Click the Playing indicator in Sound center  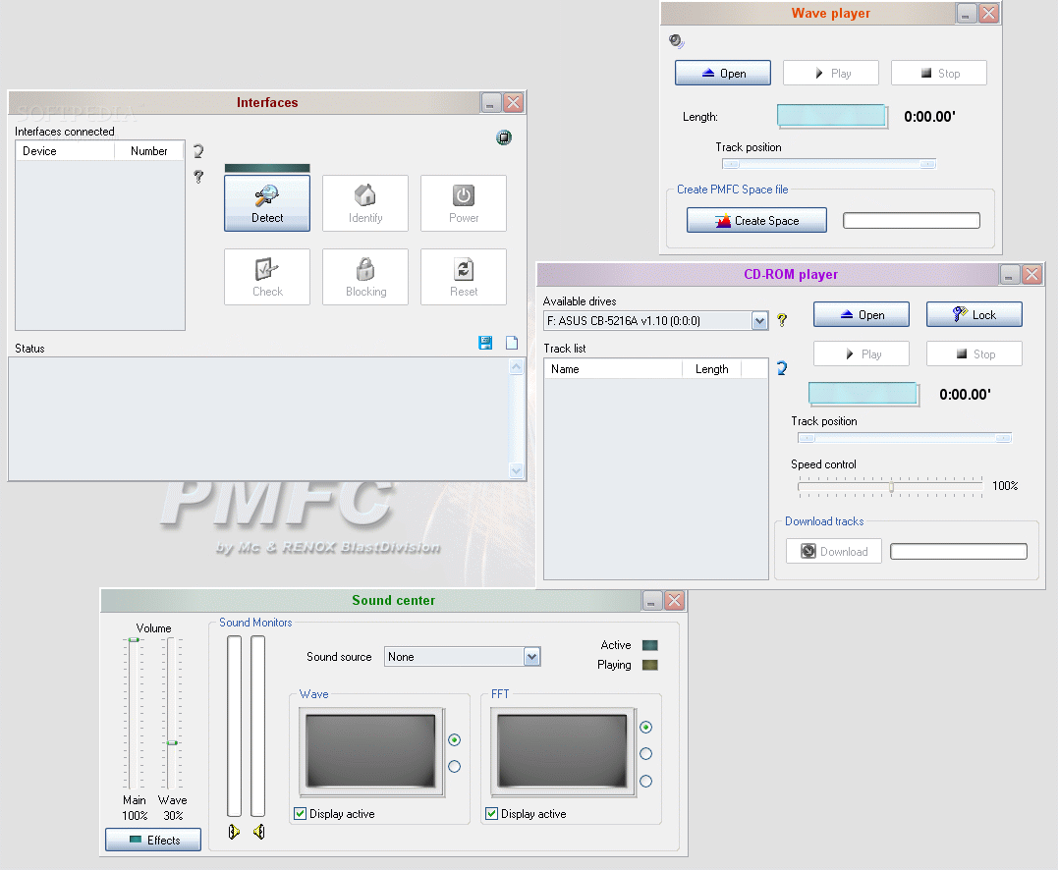(649, 665)
